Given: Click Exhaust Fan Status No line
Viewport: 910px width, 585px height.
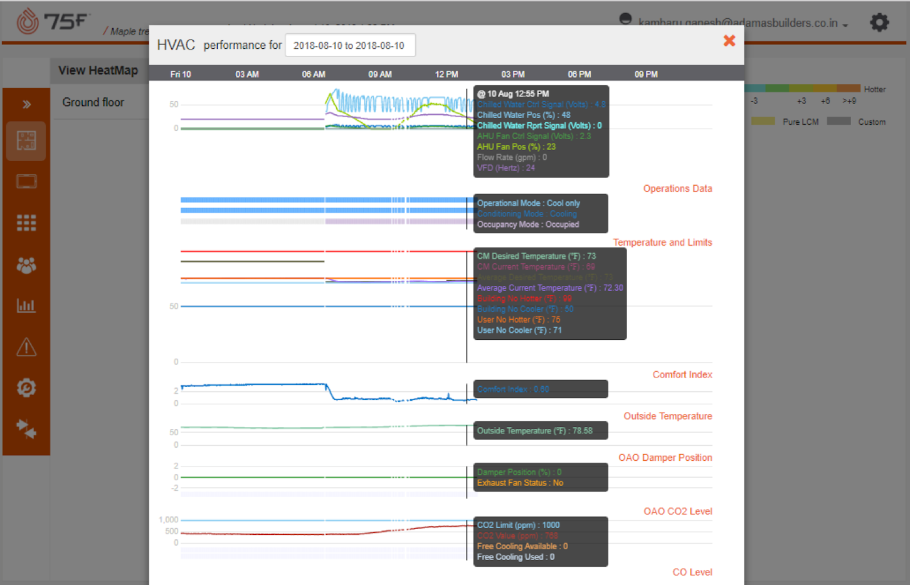Looking at the screenshot, I should tap(520, 483).
